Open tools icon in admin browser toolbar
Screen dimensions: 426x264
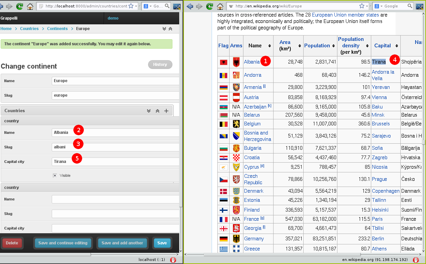pyautogui.click(x=177, y=6)
